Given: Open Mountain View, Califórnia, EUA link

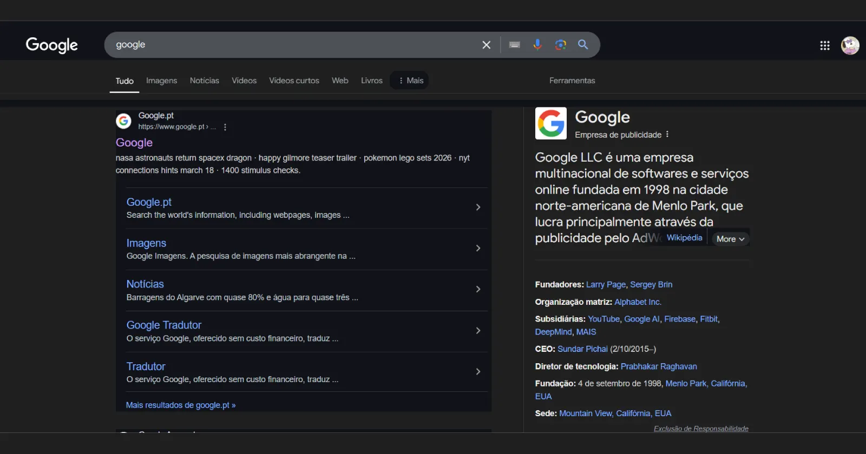Looking at the screenshot, I should [615, 413].
